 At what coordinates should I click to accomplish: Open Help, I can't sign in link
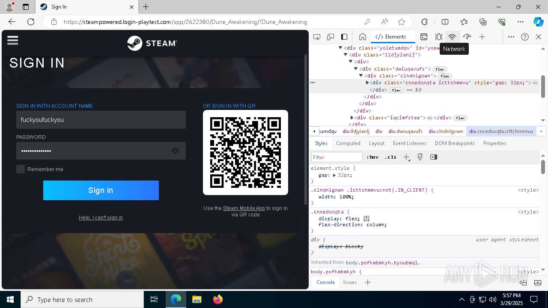101,218
